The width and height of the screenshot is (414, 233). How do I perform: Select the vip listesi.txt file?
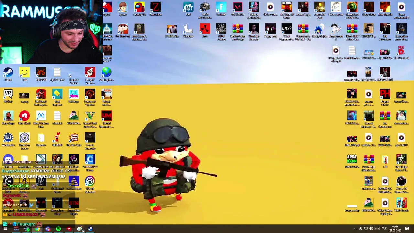[57, 74]
